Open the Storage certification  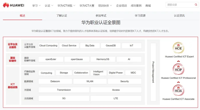pos(64,73)
